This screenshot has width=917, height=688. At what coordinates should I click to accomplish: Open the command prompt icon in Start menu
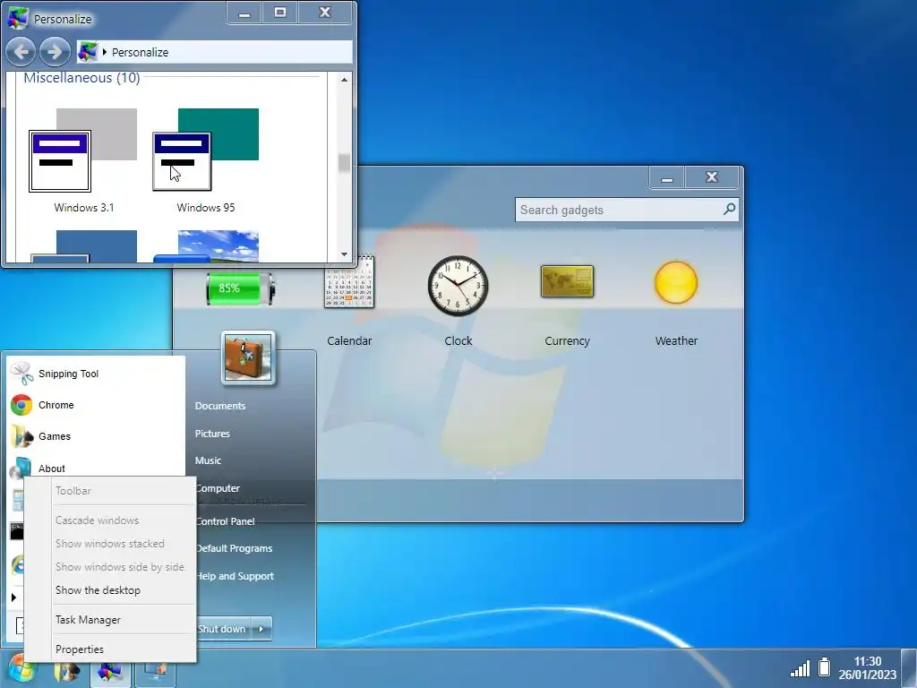click(17, 532)
